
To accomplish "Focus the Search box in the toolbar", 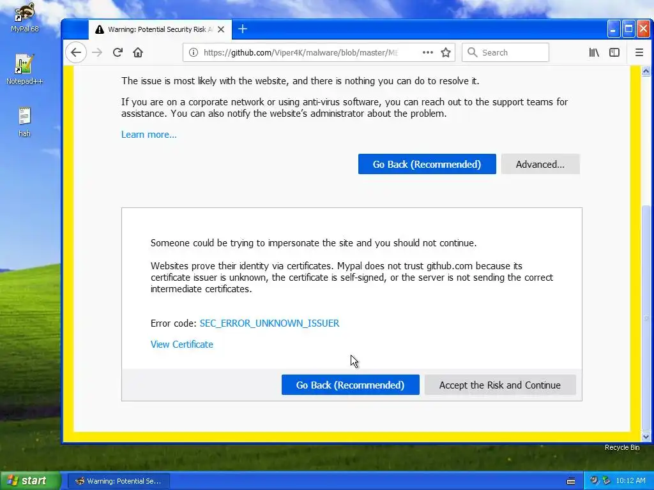I will pos(505,52).
